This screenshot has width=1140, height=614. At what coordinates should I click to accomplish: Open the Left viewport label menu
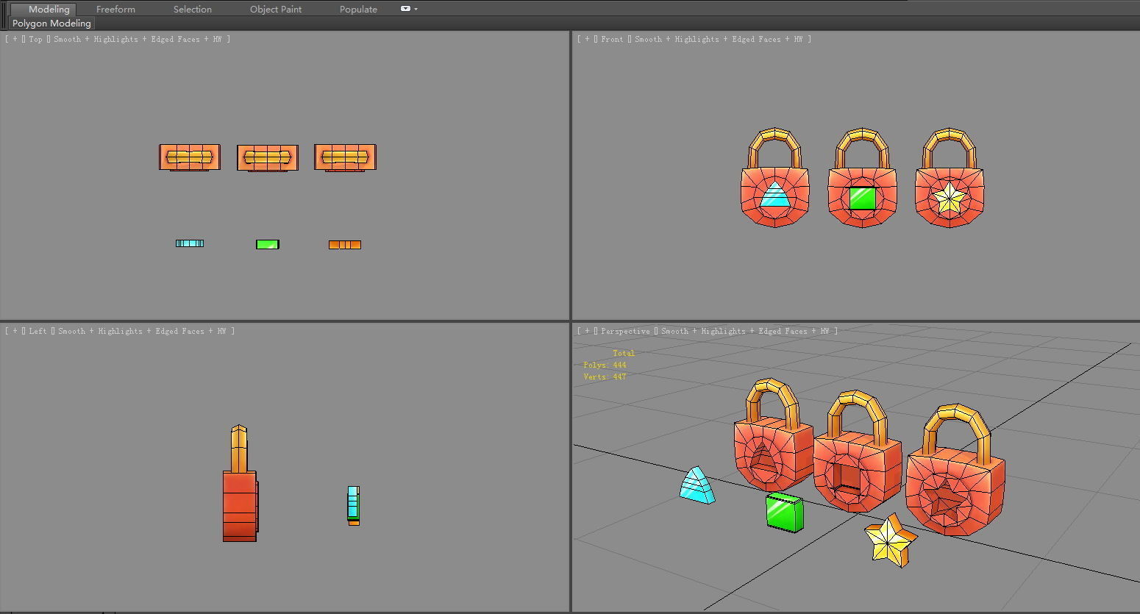tap(38, 331)
